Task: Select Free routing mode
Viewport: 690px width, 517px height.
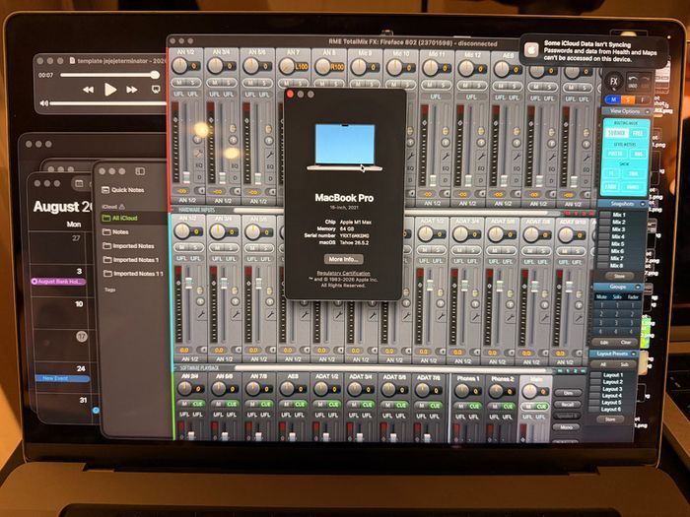Action: point(638,133)
